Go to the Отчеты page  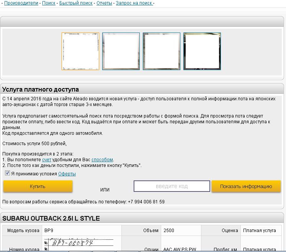point(104,3)
